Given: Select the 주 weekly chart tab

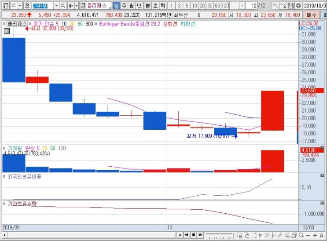Looking at the screenshot, I should pyautogui.click(x=124, y=6).
